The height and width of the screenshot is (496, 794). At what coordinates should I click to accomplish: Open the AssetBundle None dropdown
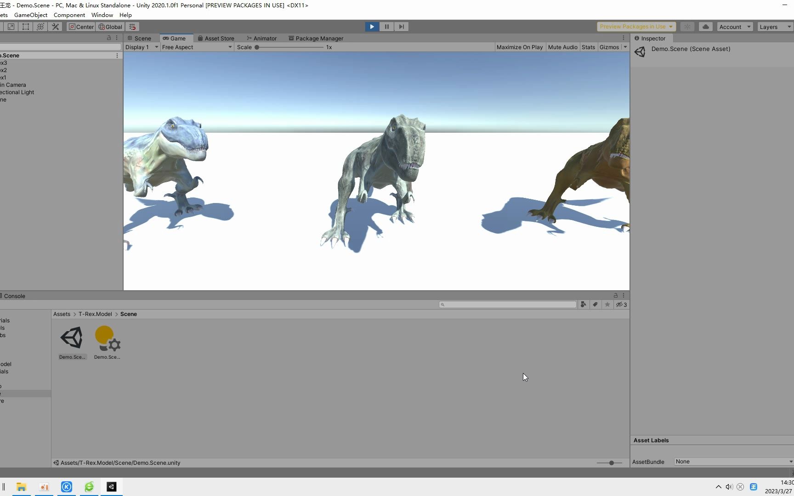(x=734, y=462)
